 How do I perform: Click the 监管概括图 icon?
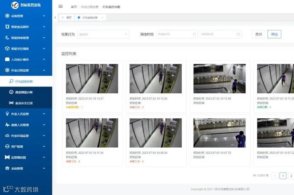pyautogui.click(x=7, y=157)
